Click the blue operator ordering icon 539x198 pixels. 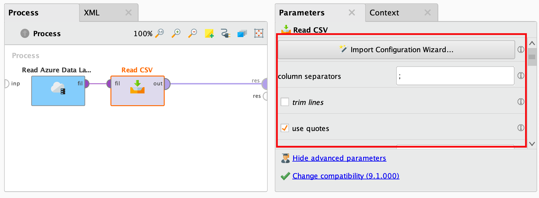pyautogui.click(x=242, y=33)
